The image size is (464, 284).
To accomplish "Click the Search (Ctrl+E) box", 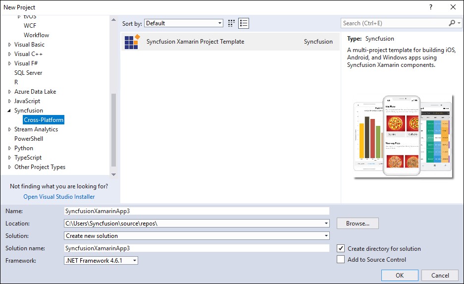I will (395, 23).
